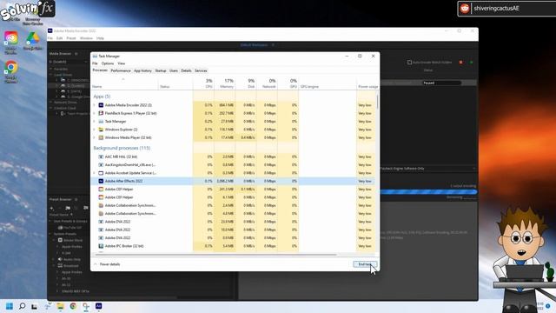Screen dimensions: 556x313
Task: Open Task View from the taskbar
Action: coord(35,306)
